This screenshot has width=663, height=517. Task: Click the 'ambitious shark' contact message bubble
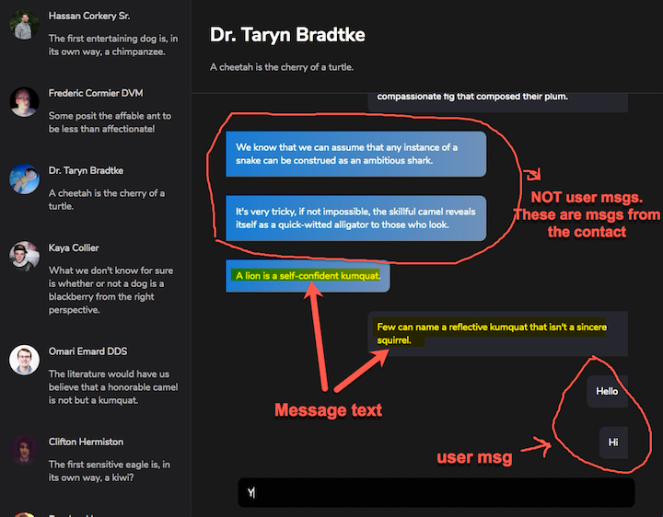[x=355, y=154]
